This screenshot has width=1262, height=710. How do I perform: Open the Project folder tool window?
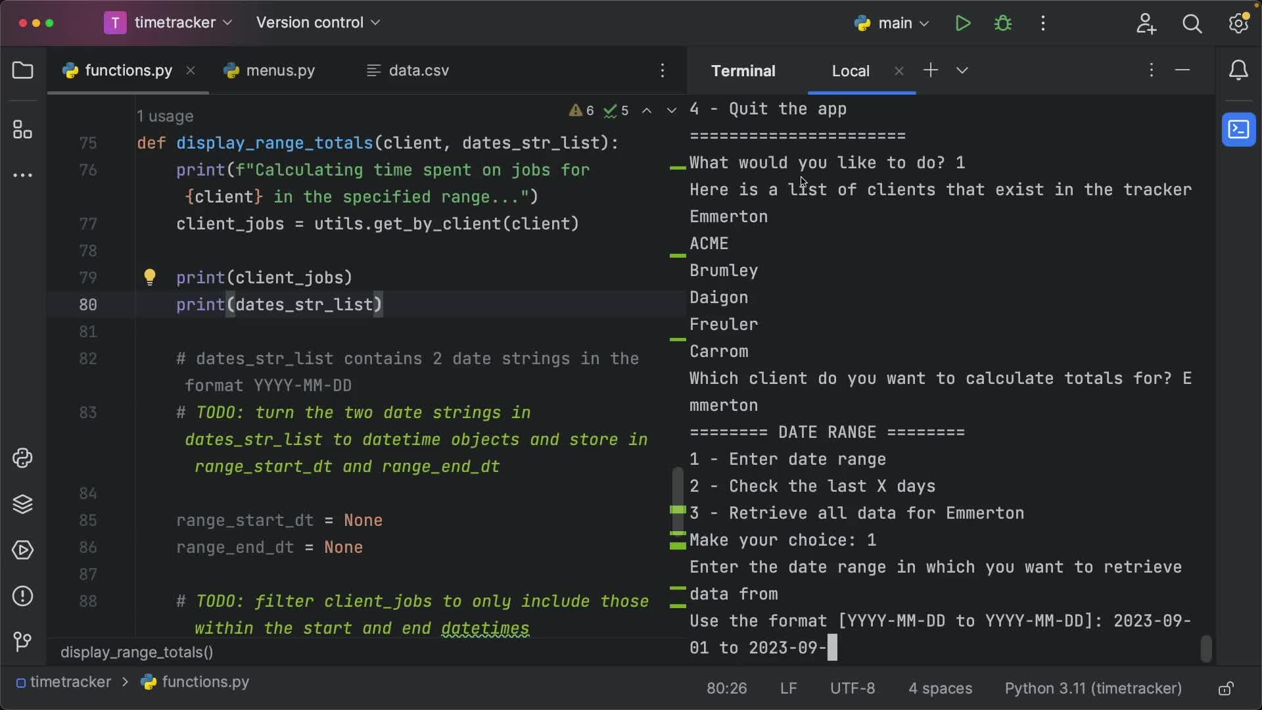coord(23,70)
